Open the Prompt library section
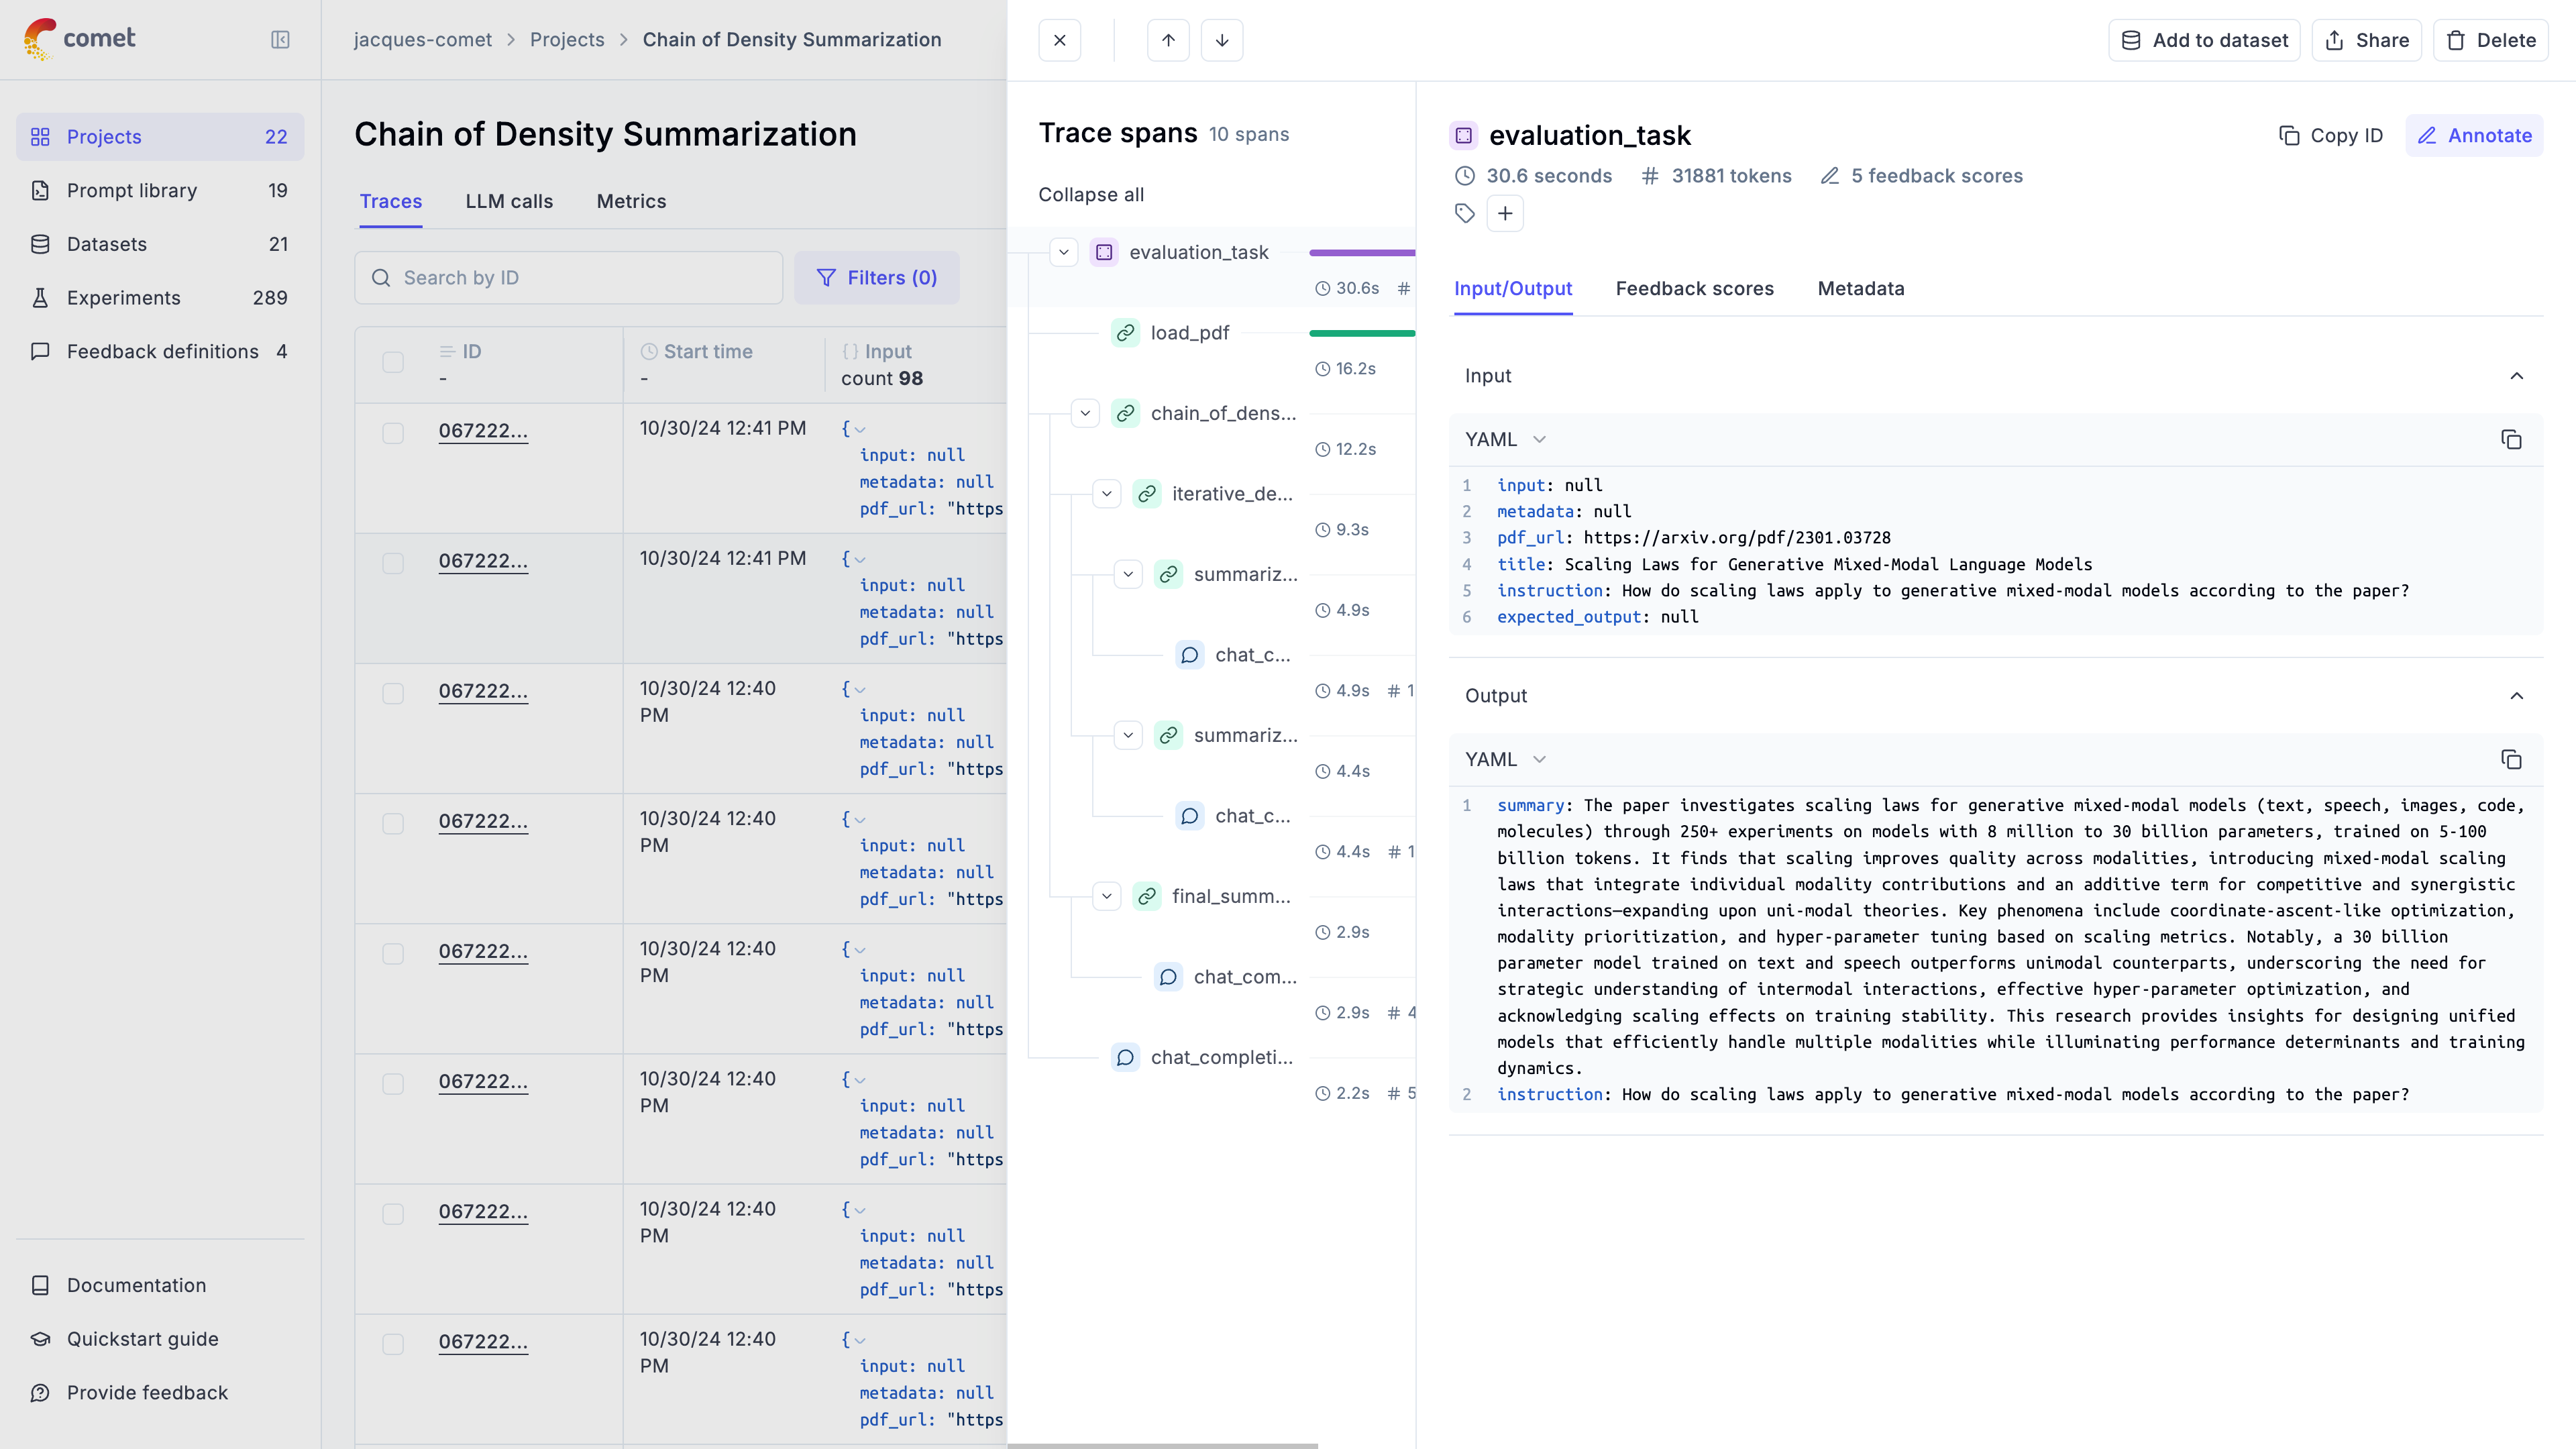2576x1449 pixels. pos(130,190)
